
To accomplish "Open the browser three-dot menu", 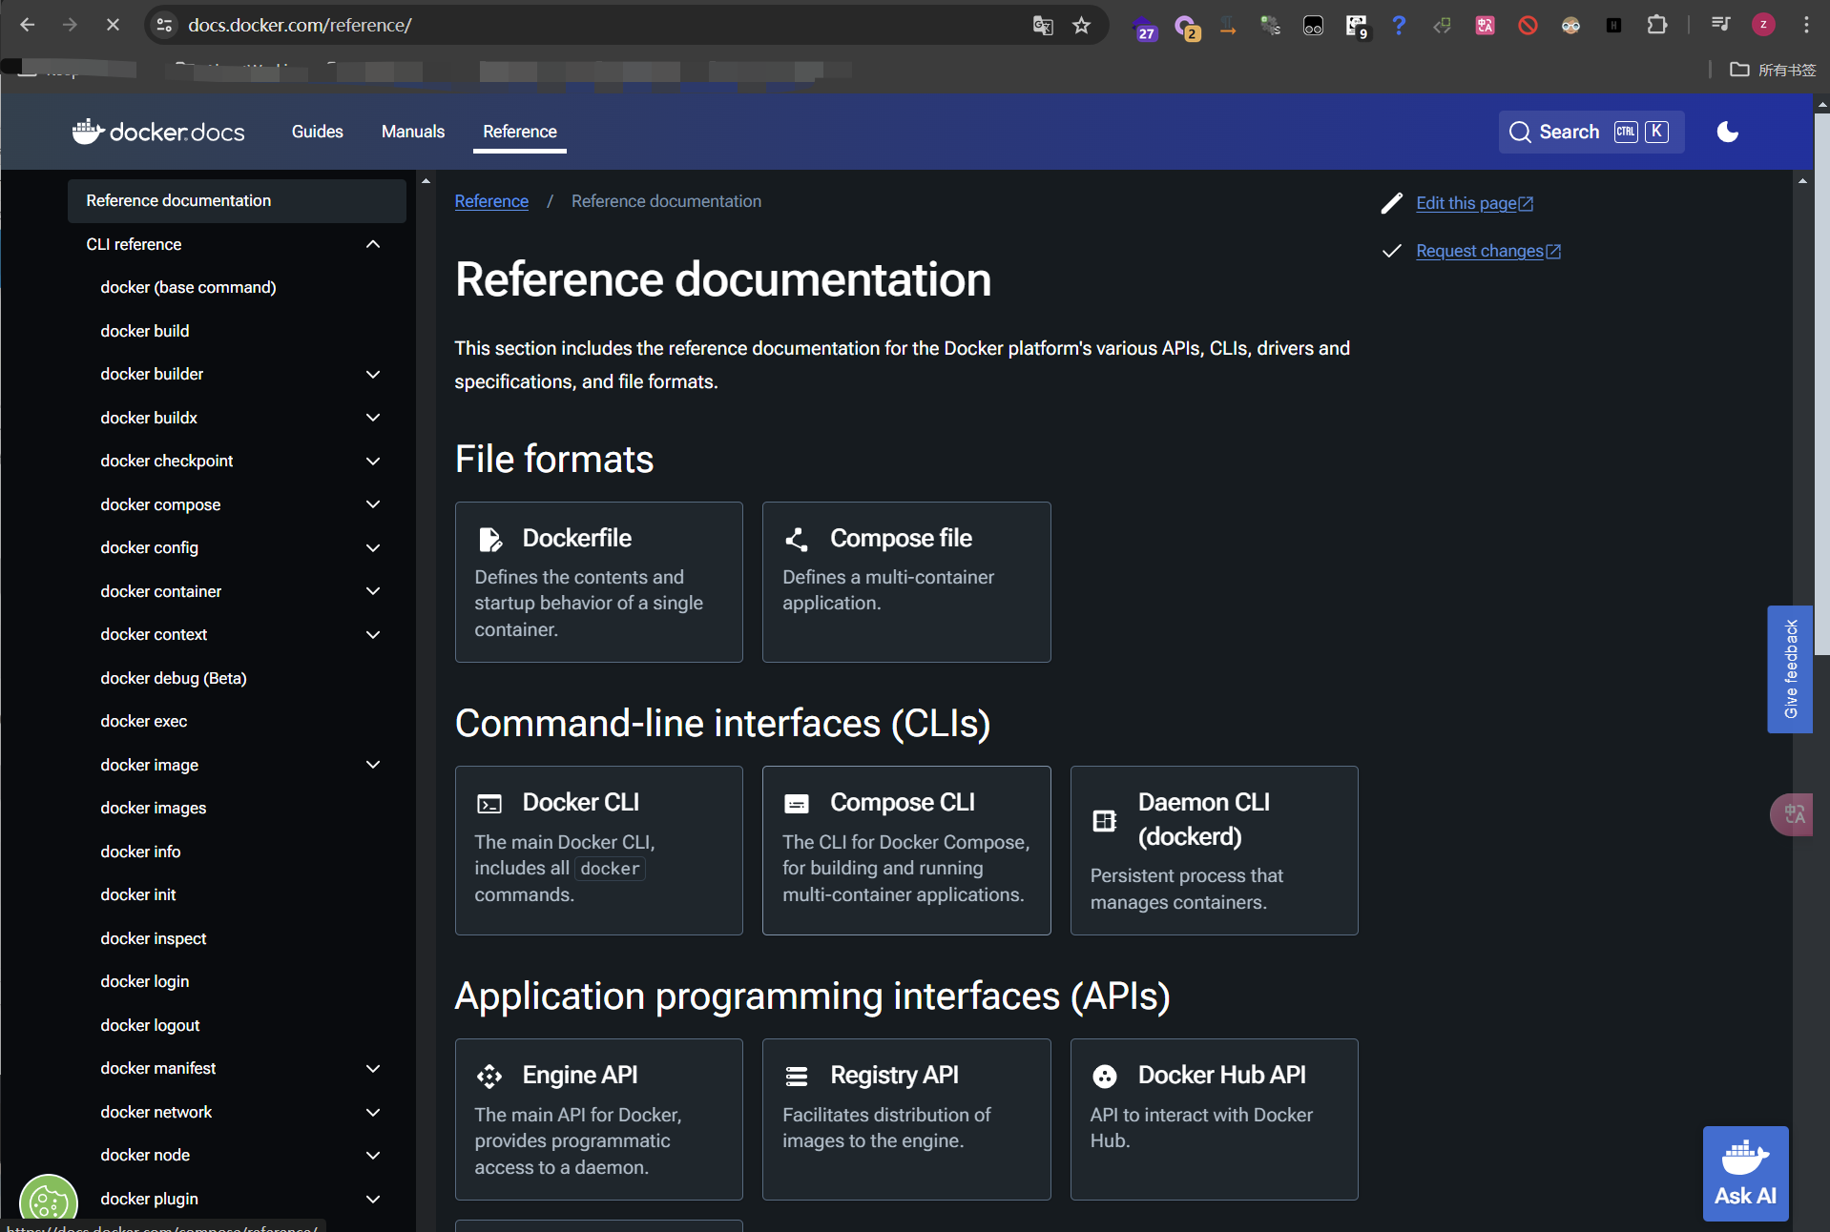I will (x=1806, y=25).
